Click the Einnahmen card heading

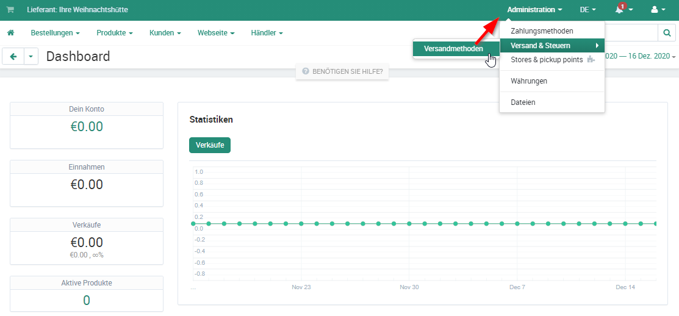(x=87, y=167)
